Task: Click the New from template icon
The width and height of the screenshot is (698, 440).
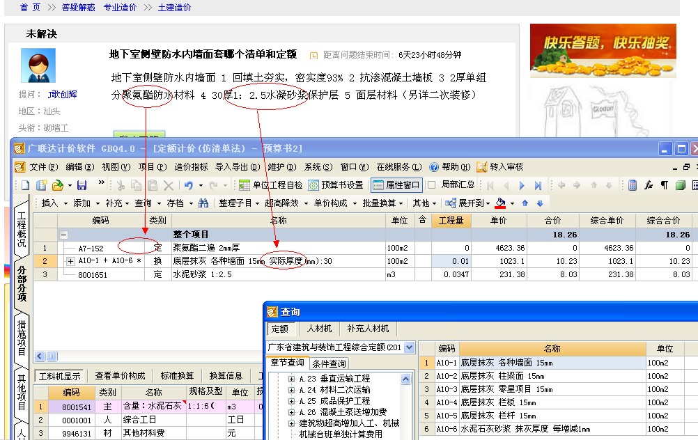Action: (x=41, y=185)
